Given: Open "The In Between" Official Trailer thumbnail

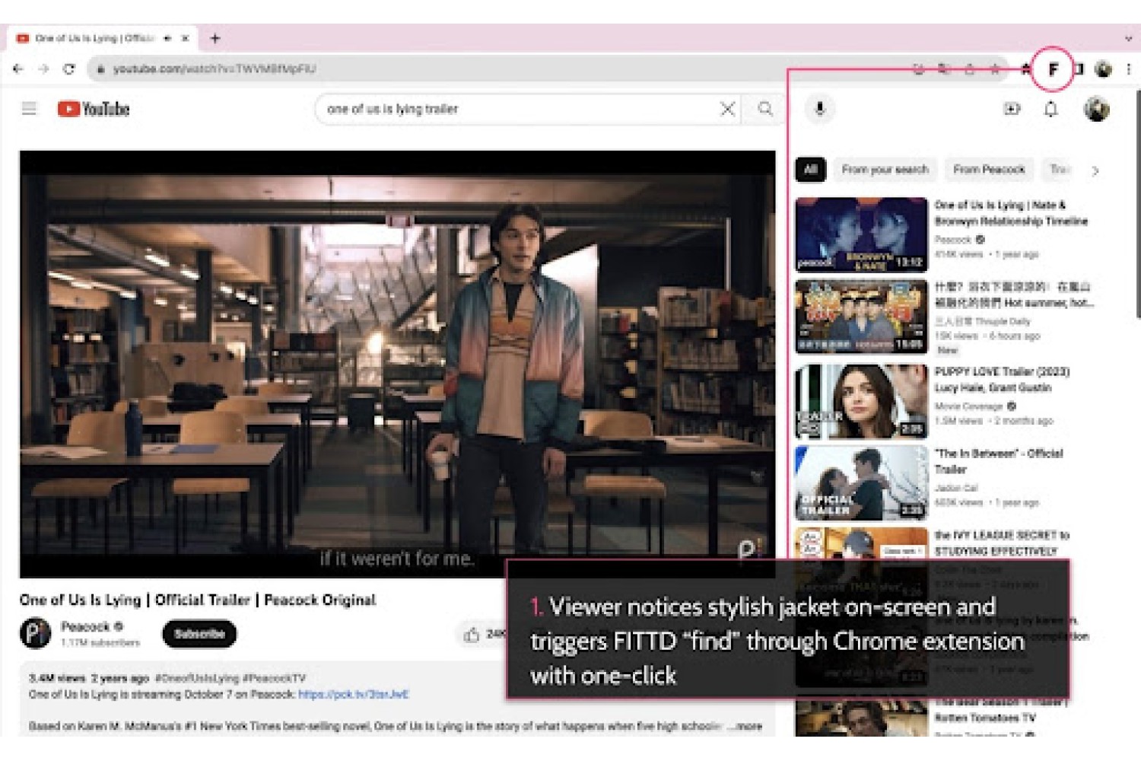Looking at the screenshot, I should click(x=861, y=483).
